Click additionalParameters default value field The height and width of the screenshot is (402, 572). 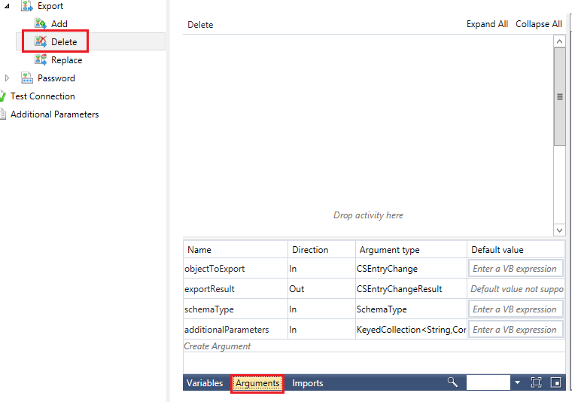[516, 330]
